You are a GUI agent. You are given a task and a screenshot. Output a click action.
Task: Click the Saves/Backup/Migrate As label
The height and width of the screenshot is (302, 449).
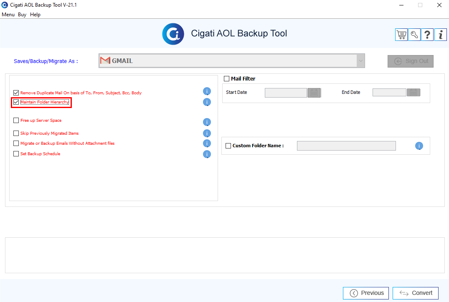pyautogui.click(x=46, y=61)
